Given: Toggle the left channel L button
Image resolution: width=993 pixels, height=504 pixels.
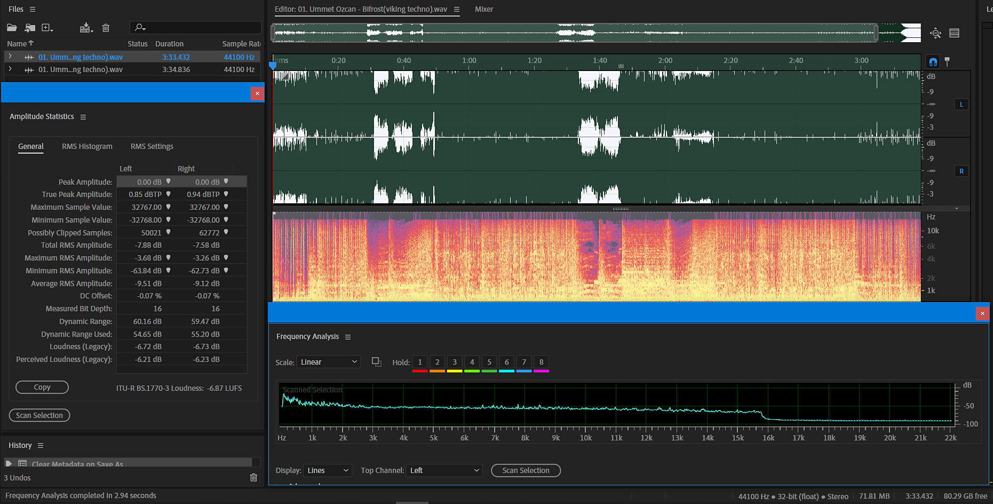Looking at the screenshot, I should pyautogui.click(x=962, y=105).
